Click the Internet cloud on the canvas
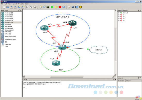This screenshot has width=142, height=100. pyautogui.click(x=99, y=50)
